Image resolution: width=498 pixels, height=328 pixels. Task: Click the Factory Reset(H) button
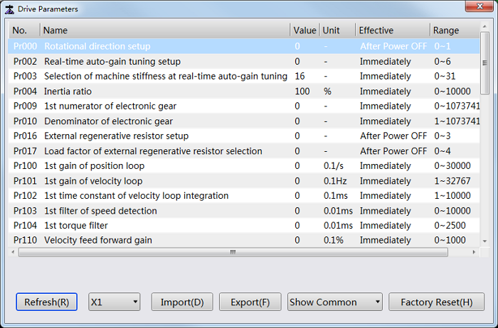tap(436, 302)
